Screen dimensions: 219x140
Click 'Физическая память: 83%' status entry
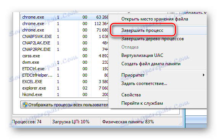click(x=128, y=122)
